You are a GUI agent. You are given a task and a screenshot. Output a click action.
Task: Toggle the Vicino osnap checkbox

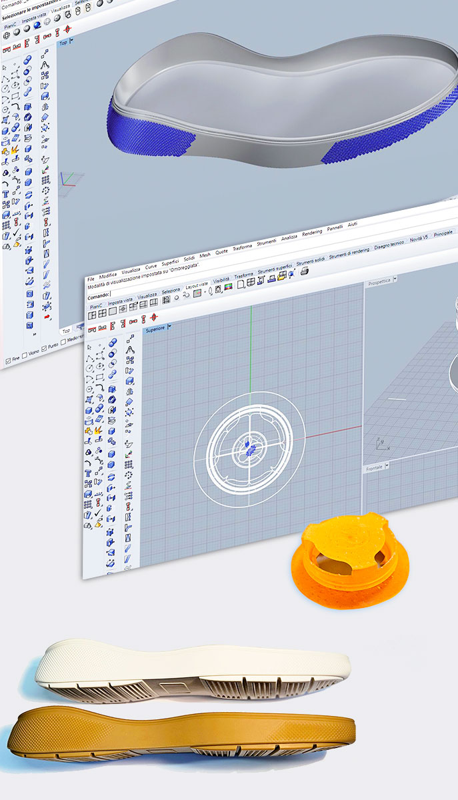[x=25, y=355]
